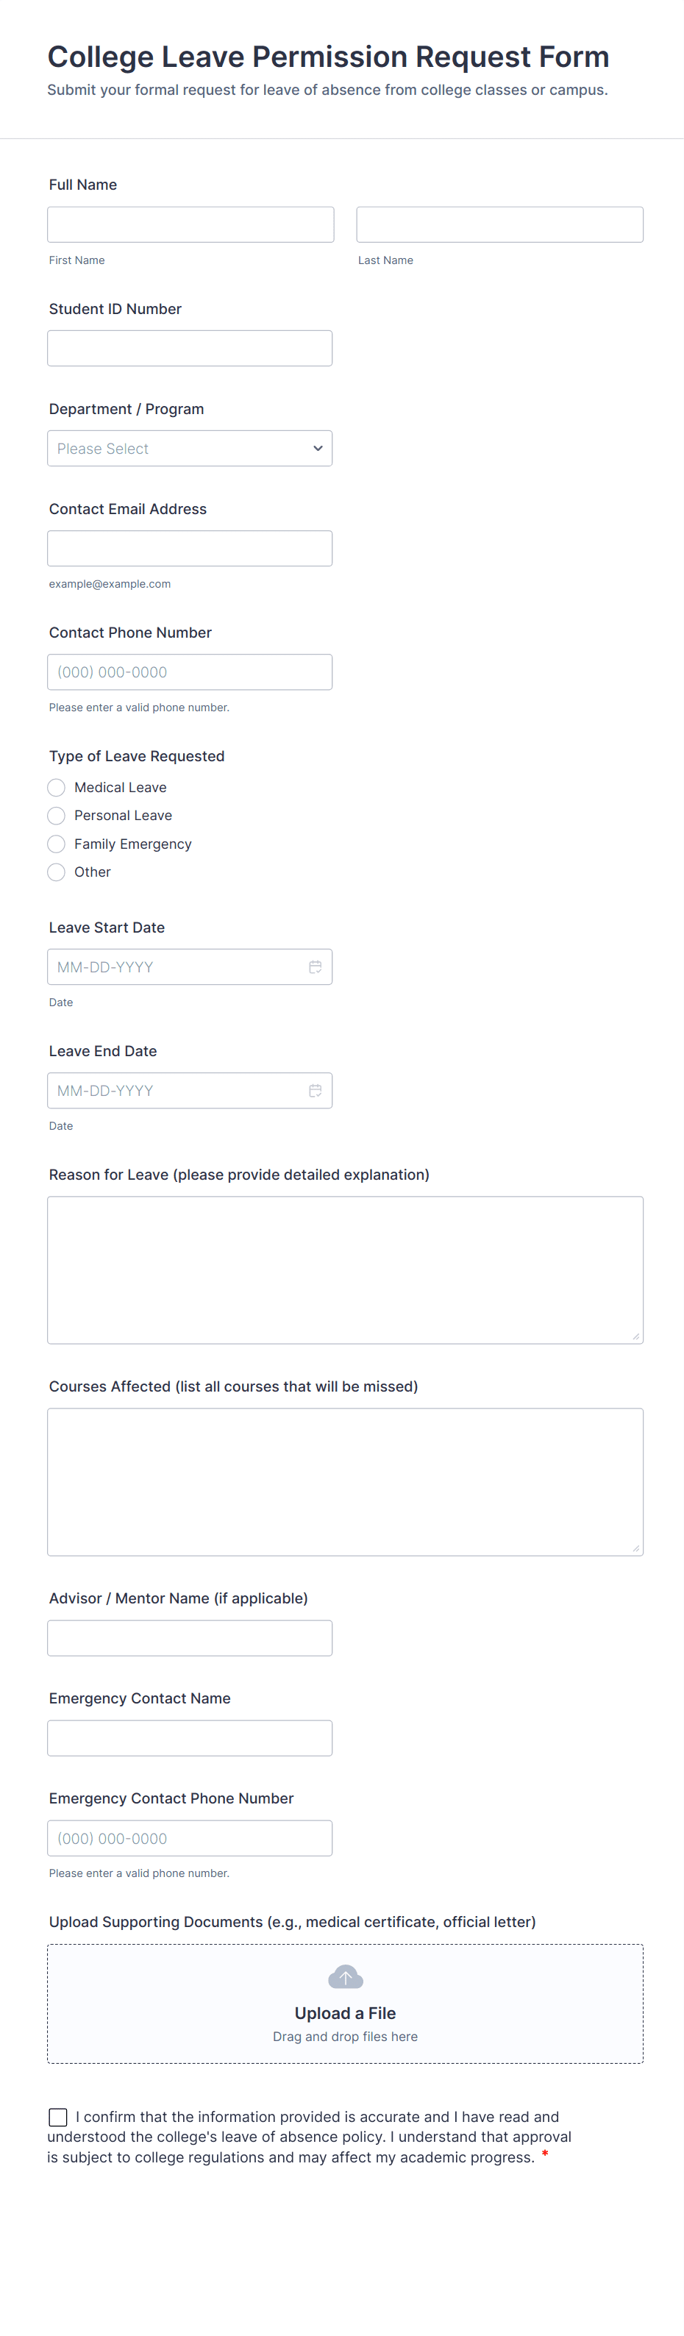This screenshot has width=684, height=2336.
Task: Click the Courses Affected text area
Action: [x=345, y=1482]
